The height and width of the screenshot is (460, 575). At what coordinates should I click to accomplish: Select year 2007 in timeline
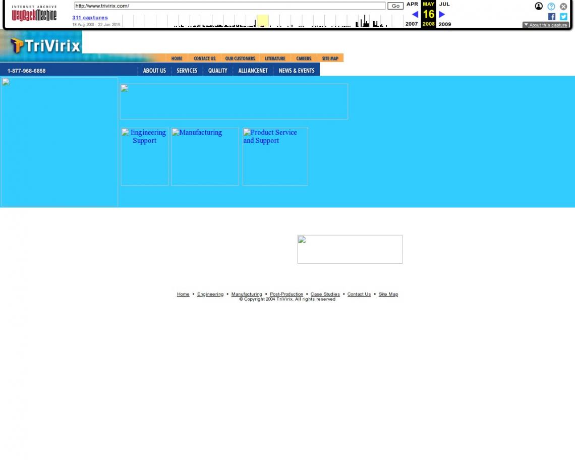point(412,24)
